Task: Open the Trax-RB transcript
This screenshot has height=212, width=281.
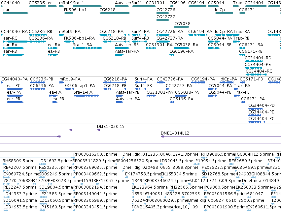Action: [236, 42]
